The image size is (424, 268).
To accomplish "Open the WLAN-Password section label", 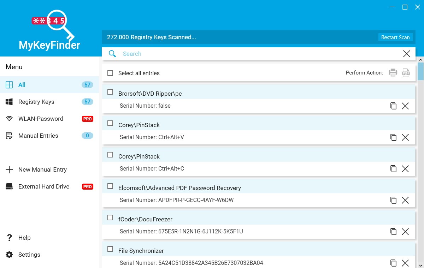I will 41,119.
